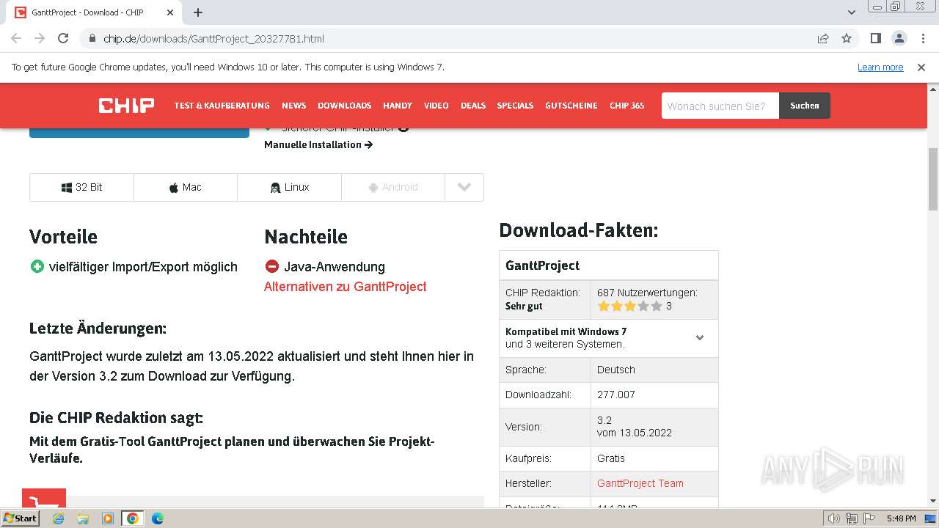This screenshot has width=939, height=528.
Task: Click the network icon in tray
Action: (x=852, y=518)
